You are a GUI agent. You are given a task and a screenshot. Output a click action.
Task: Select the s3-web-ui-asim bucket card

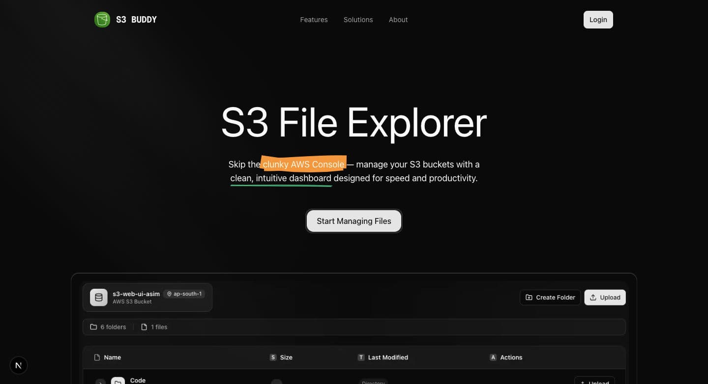(147, 297)
